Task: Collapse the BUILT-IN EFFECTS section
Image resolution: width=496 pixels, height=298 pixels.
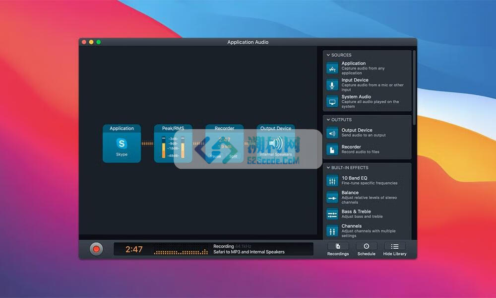Action: 328,167
